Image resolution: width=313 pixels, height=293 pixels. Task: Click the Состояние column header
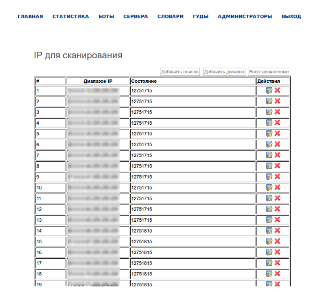pos(144,81)
